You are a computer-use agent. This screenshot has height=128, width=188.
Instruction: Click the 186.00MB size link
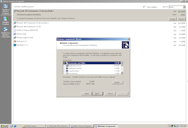182,11
